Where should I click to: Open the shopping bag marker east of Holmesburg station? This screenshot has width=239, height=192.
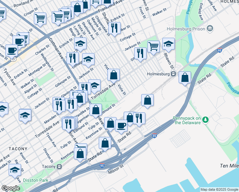tap(185, 78)
